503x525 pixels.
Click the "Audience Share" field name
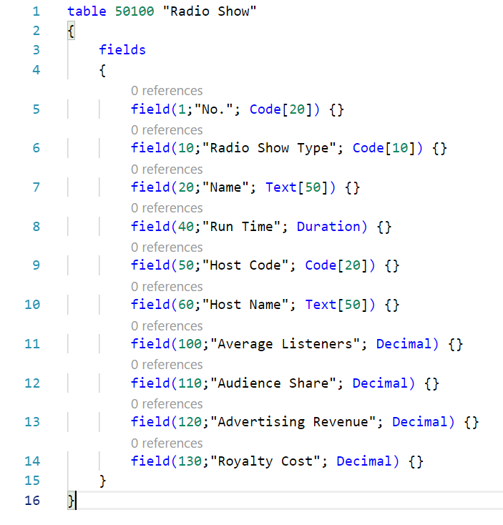point(273,383)
